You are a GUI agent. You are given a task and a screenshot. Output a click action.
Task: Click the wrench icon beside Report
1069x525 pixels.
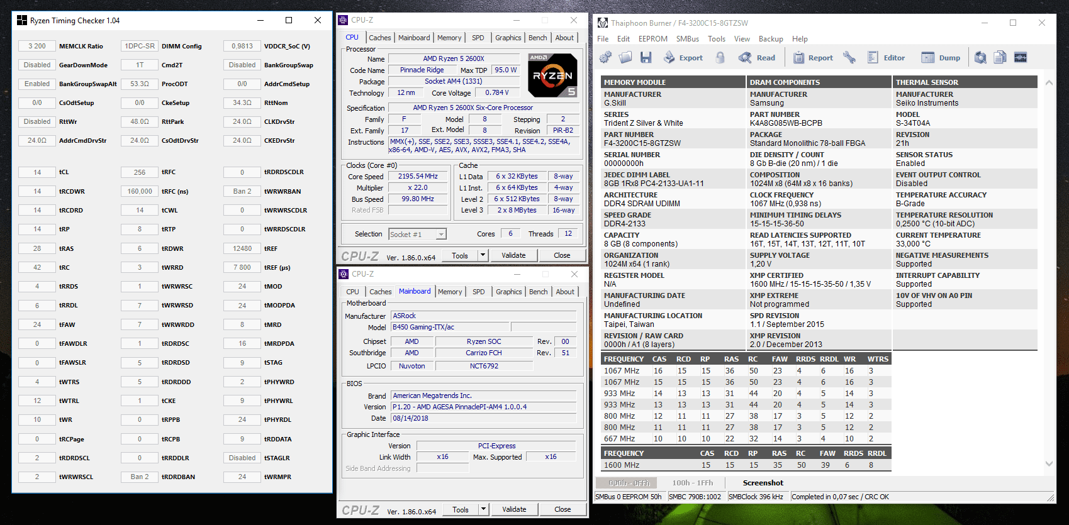click(849, 58)
